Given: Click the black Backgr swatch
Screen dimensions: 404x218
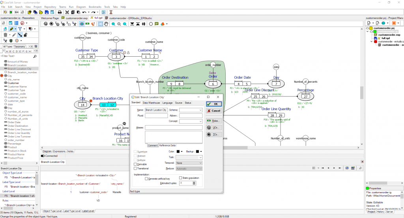Looking at the screenshot, I should [197, 151].
